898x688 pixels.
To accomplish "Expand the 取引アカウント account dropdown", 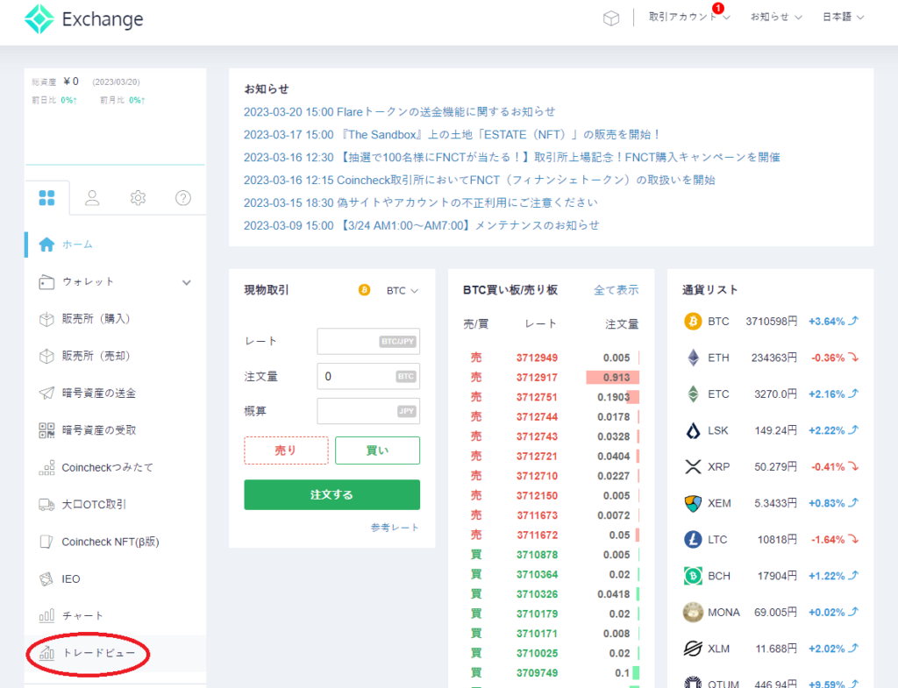I will 689,18.
